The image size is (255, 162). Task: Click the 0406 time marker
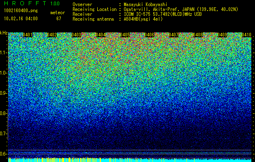click(149, 35)
